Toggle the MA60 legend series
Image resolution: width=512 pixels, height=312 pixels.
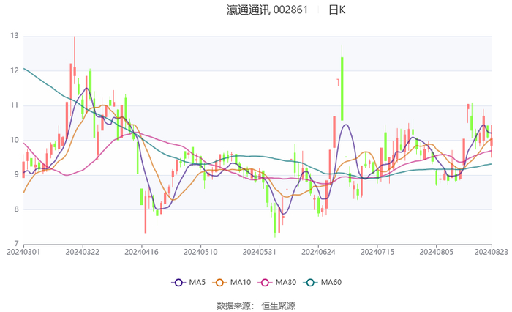coord(323,282)
